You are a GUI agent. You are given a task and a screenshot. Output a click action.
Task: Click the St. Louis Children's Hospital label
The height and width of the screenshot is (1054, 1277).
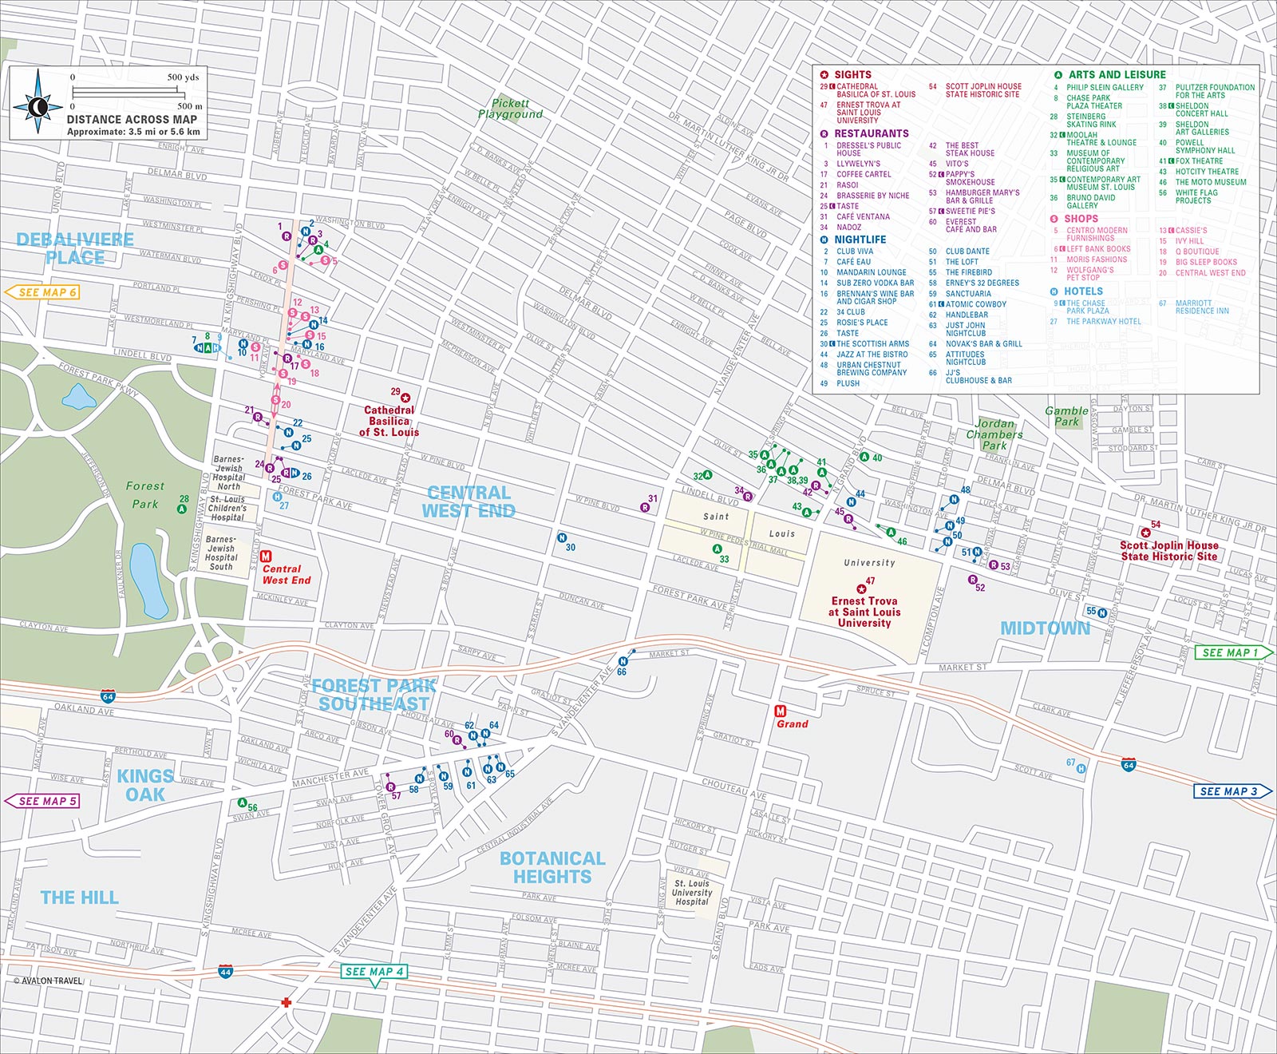(x=227, y=508)
